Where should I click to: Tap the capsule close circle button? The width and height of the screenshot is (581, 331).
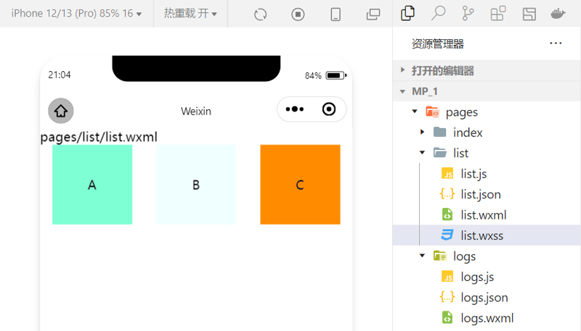[x=329, y=109]
